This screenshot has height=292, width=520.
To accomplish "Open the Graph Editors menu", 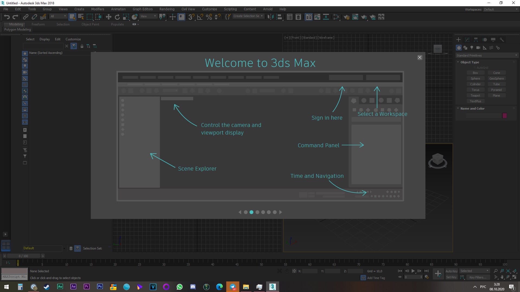I will point(143,9).
